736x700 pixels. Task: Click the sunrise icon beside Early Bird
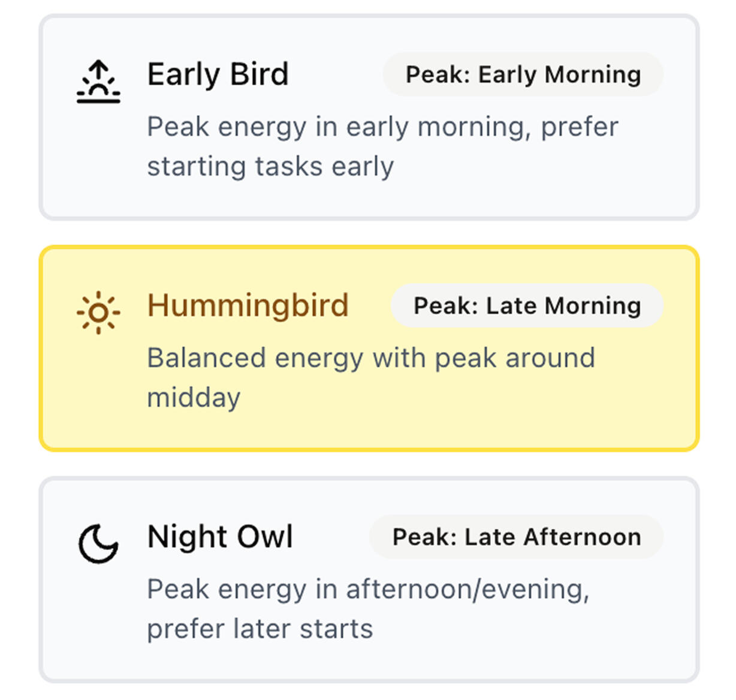(98, 82)
